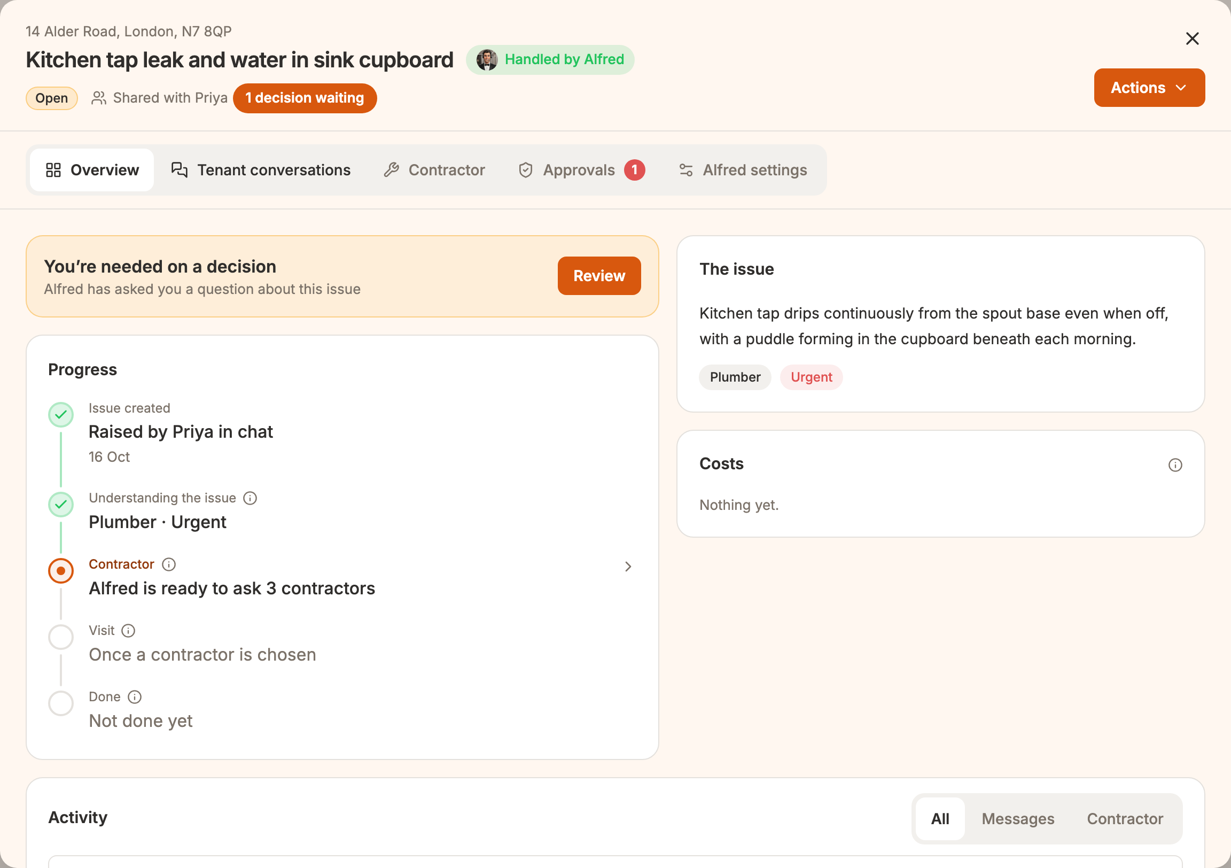Select the Messages activity filter

1018,819
